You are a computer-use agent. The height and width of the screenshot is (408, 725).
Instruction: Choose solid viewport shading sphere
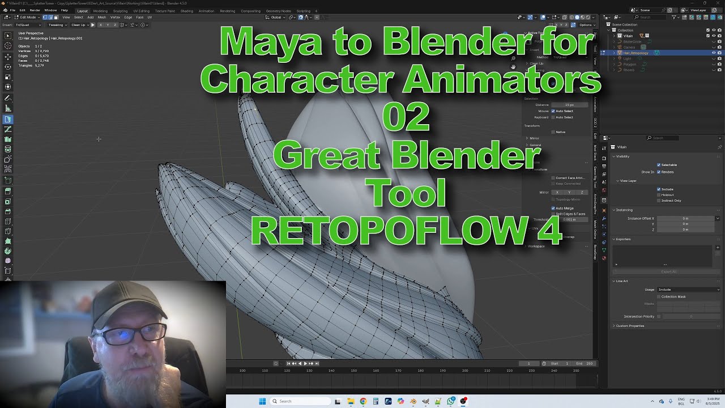[x=577, y=17]
